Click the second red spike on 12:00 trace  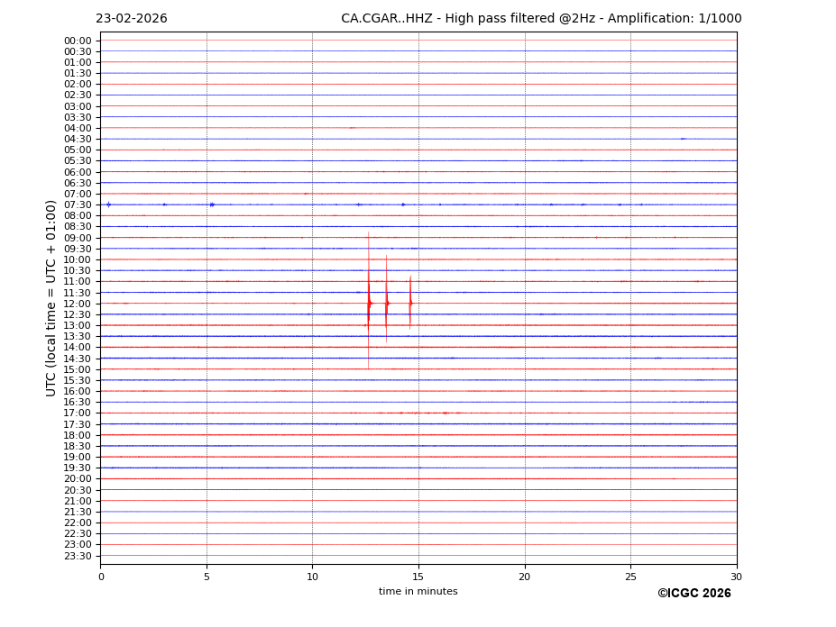click(x=387, y=304)
